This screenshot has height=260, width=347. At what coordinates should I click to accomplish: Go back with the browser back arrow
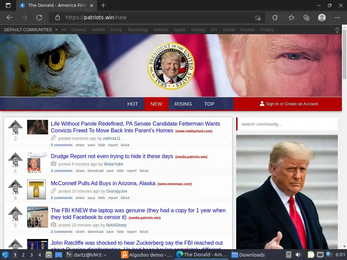click(x=9, y=18)
